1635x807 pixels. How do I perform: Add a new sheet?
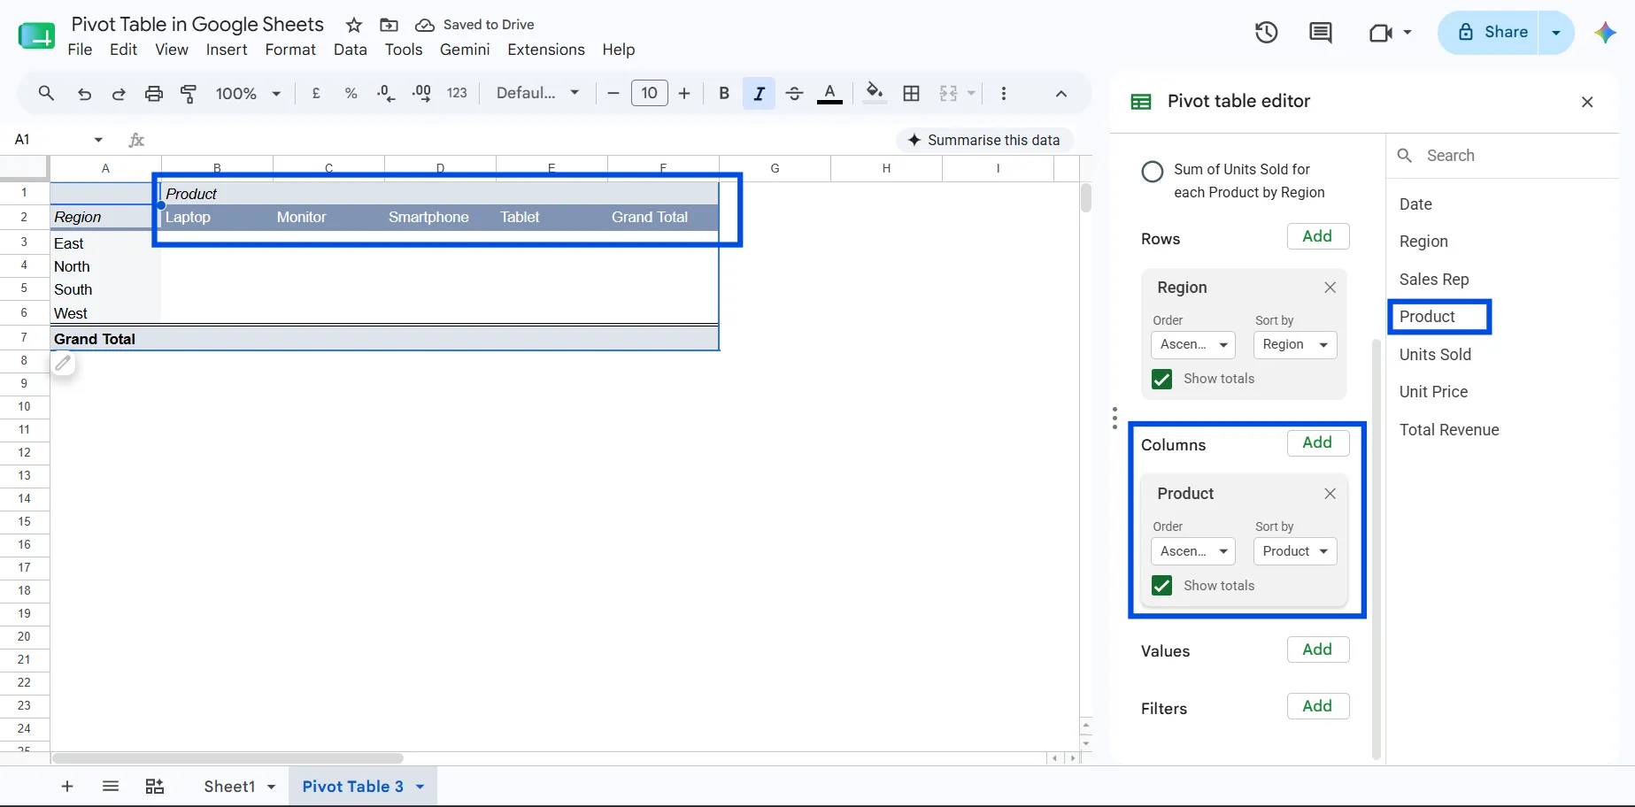67,786
